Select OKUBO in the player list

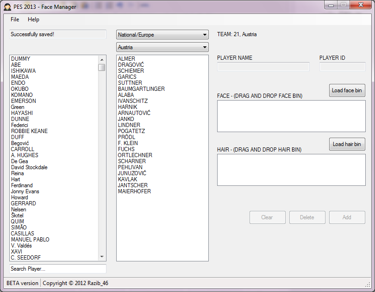54,89
